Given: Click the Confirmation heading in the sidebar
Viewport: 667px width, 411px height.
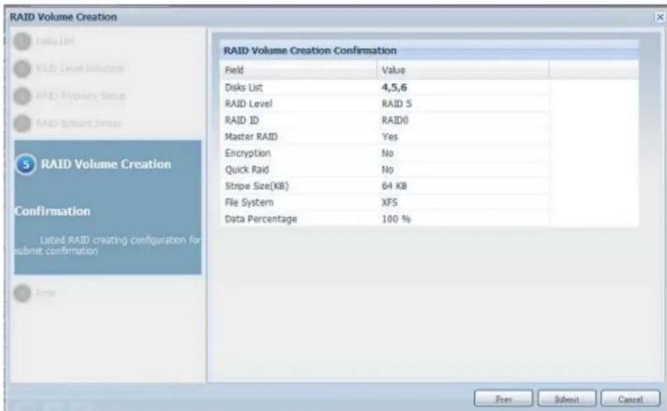Looking at the screenshot, I should 52,211.
